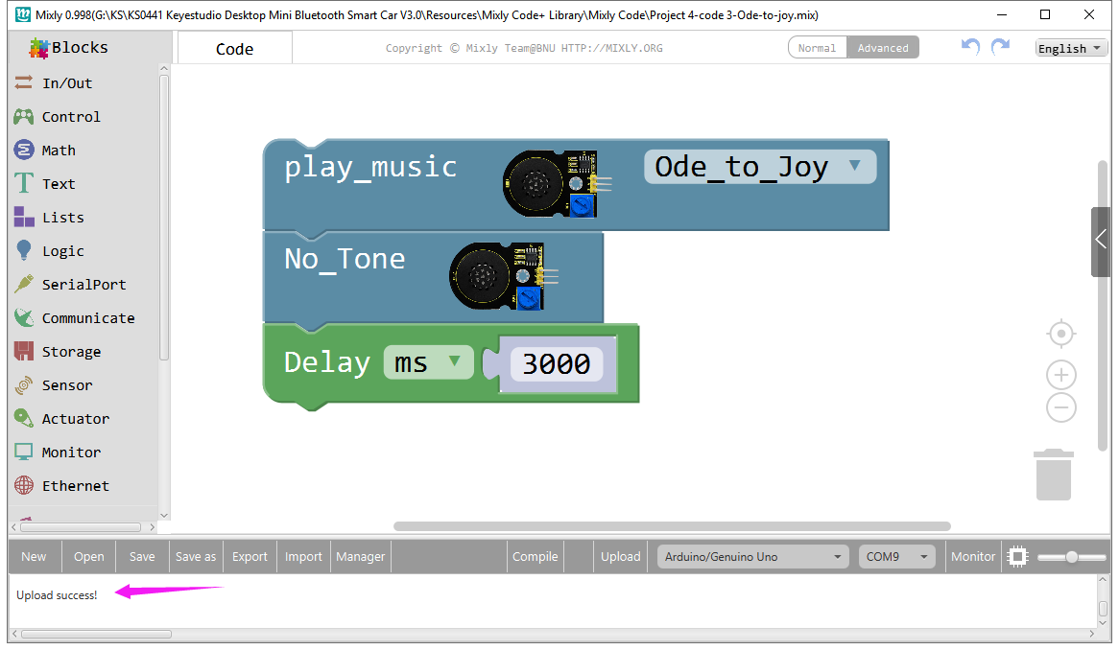This screenshot has width=1119, height=650.
Task: Click the Compile button
Action: point(536,557)
